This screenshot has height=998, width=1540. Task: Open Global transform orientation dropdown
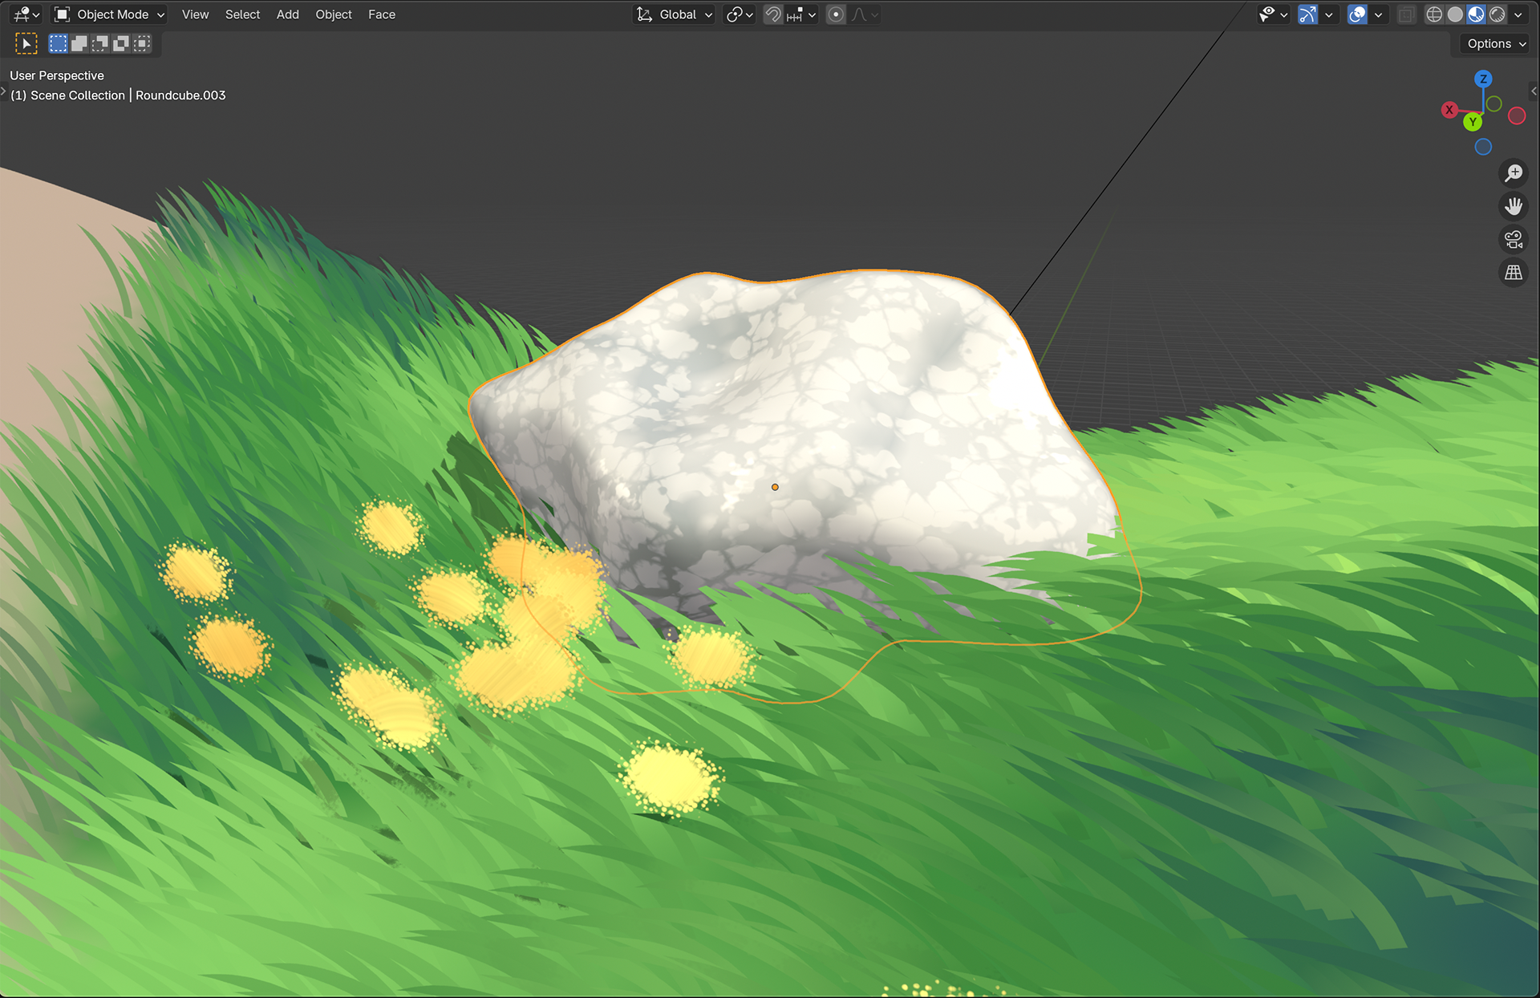[675, 14]
